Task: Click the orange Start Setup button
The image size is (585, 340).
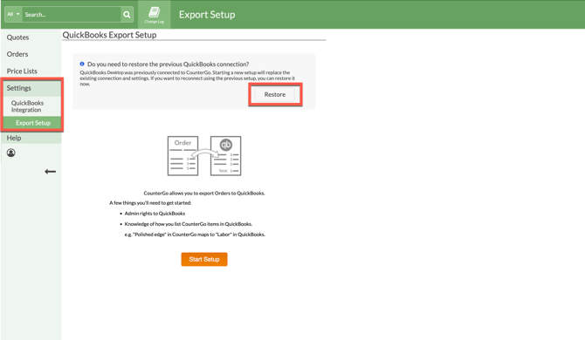Action: pyautogui.click(x=204, y=259)
